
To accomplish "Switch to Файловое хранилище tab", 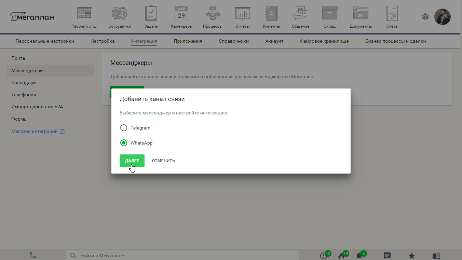I will pyautogui.click(x=324, y=41).
